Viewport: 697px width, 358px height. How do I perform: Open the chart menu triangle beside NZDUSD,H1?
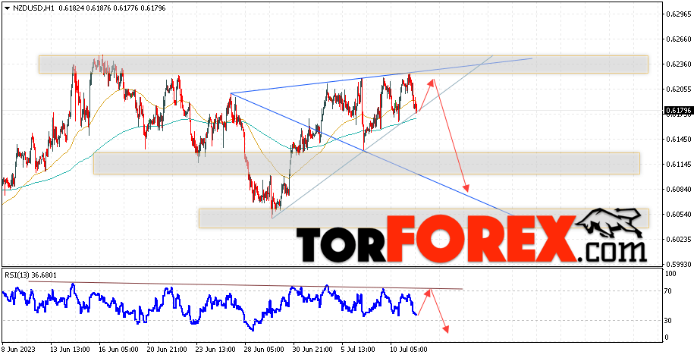click(7, 8)
